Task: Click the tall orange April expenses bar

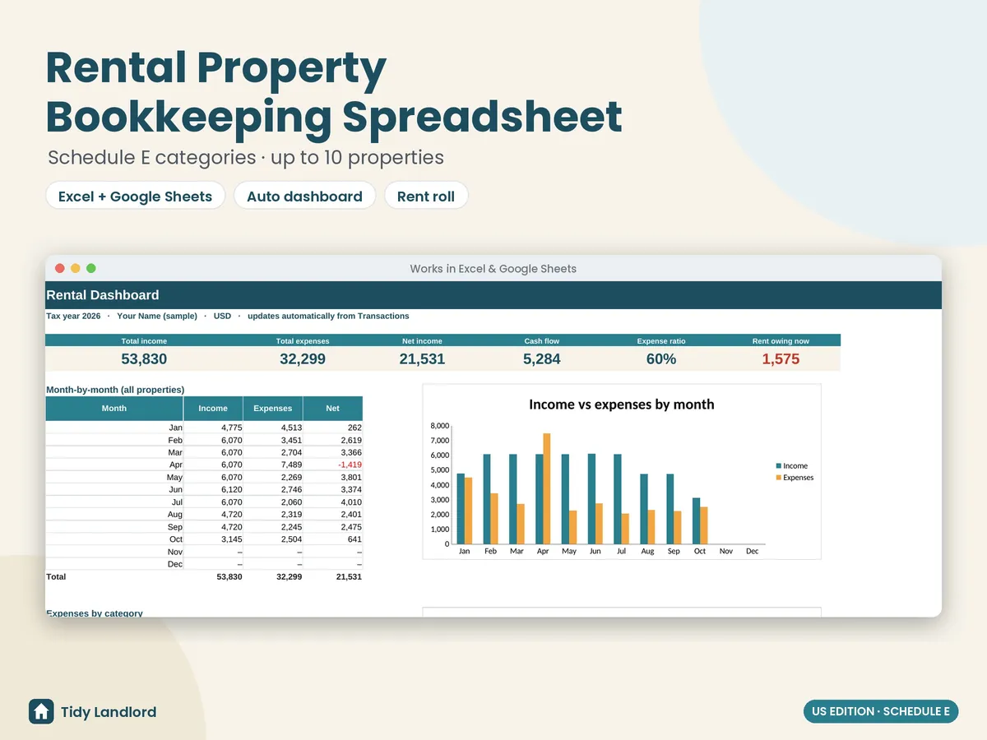Action: coord(547,488)
